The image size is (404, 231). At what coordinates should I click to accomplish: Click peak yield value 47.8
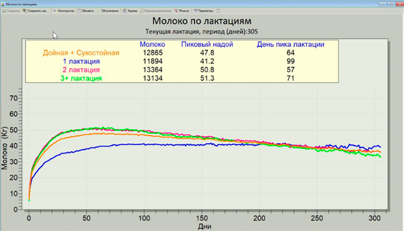click(x=207, y=53)
